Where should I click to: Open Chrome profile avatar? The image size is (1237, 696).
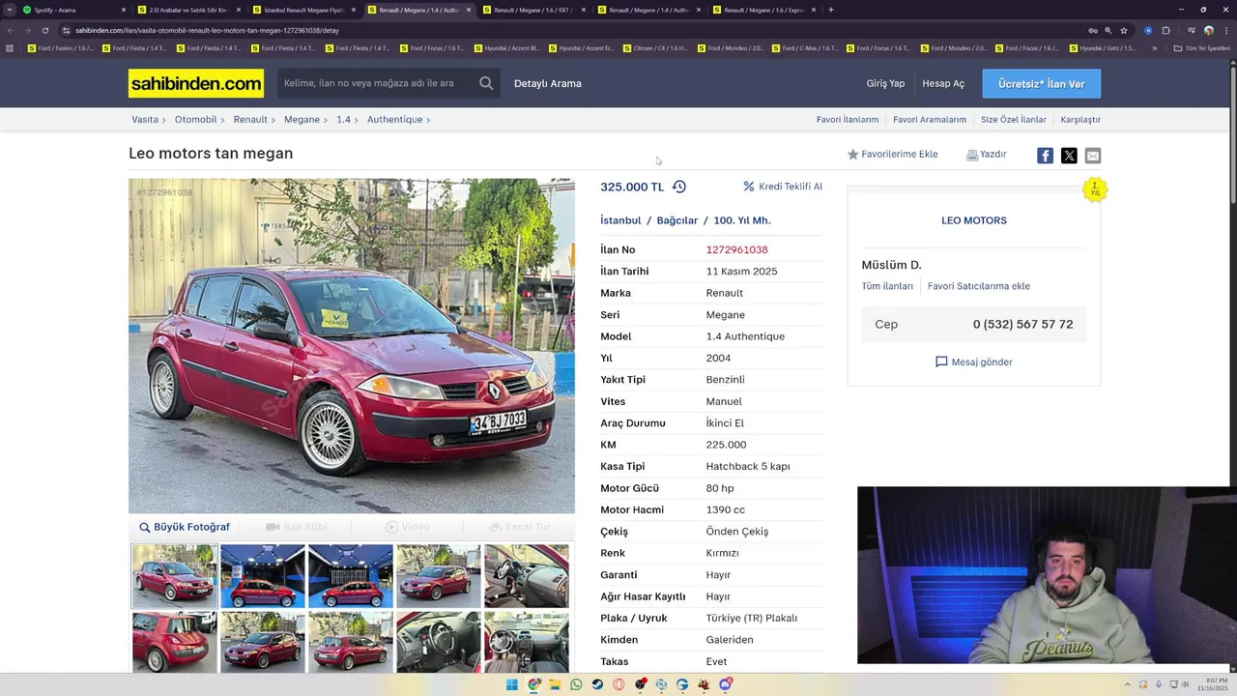1208,30
